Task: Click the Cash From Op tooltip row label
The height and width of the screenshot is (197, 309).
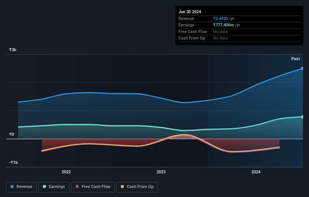Action: tap(192, 38)
